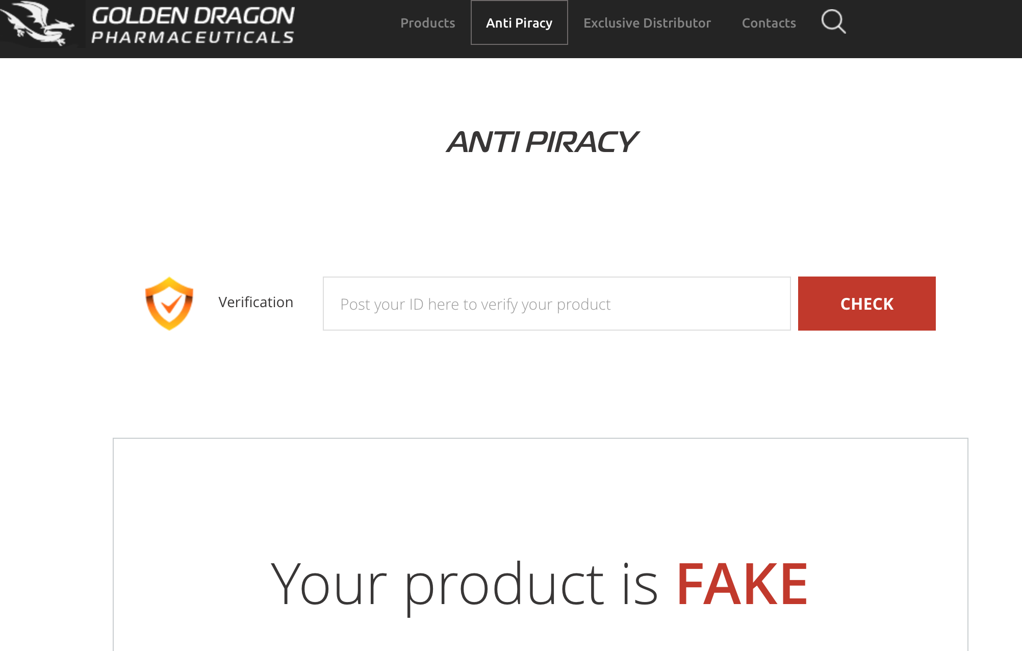Click the red FAKE result word
Screen dimensions: 1022x651
tap(742, 584)
